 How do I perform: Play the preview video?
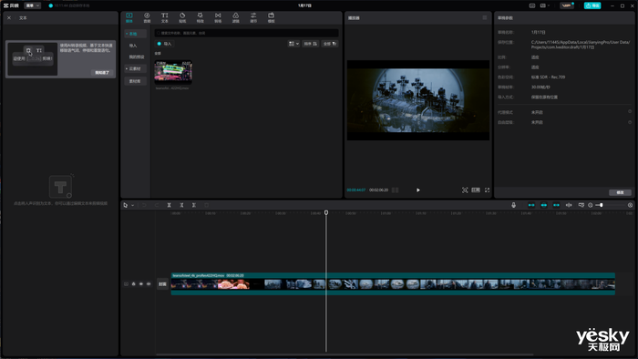point(417,190)
